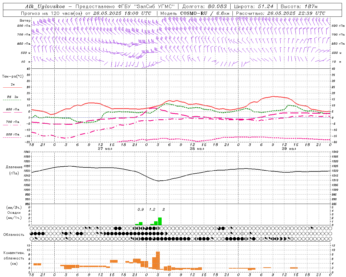Click the Конвективн. label
Image resolution: width=346 pixels, height=277 pixels.
14,253
